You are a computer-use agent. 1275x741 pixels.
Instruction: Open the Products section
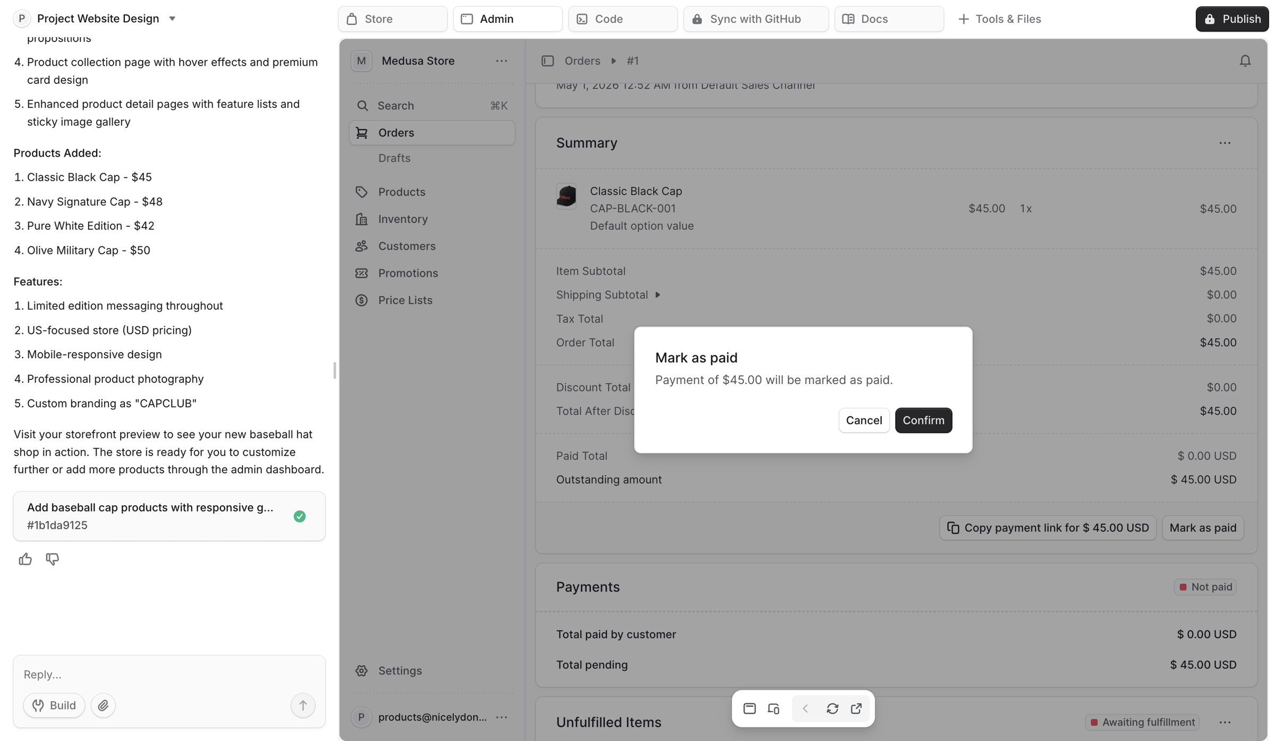click(432, 191)
